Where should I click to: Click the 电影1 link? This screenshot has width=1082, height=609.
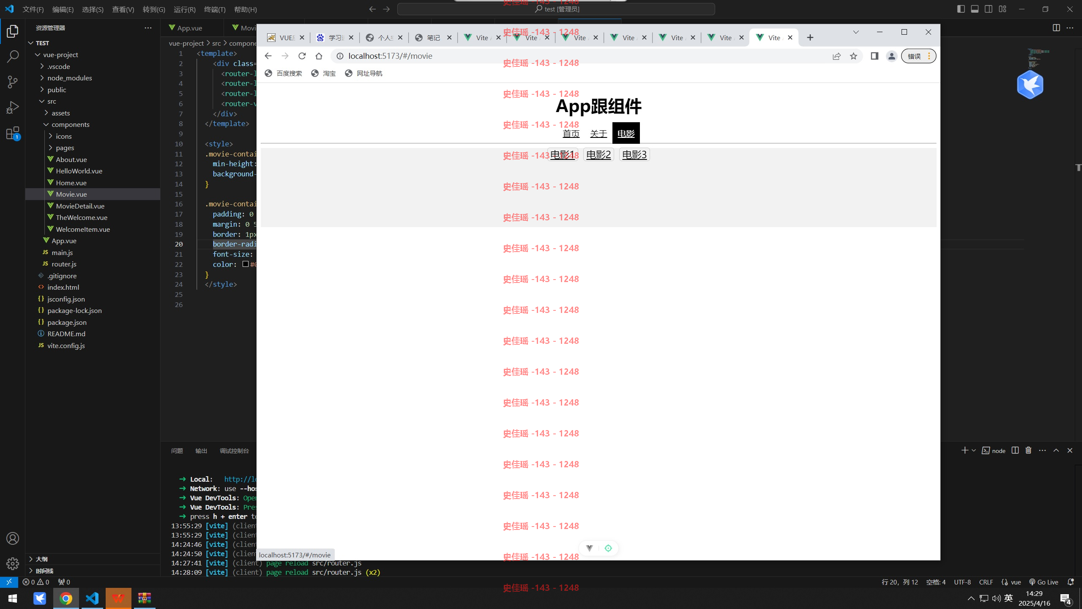[x=562, y=155]
